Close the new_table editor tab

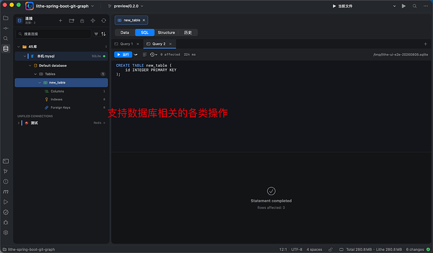(x=144, y=20)
